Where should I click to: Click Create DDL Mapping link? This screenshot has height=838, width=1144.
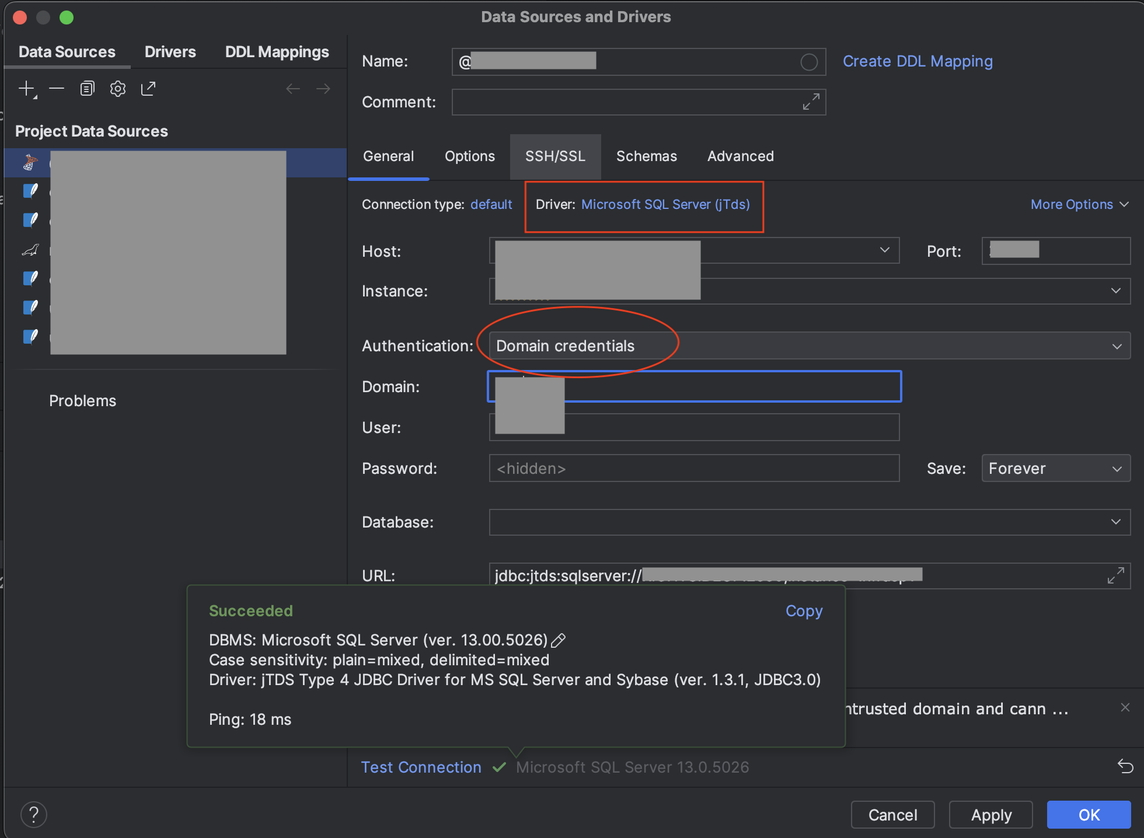pyautogui.click(x=918, y=61)
